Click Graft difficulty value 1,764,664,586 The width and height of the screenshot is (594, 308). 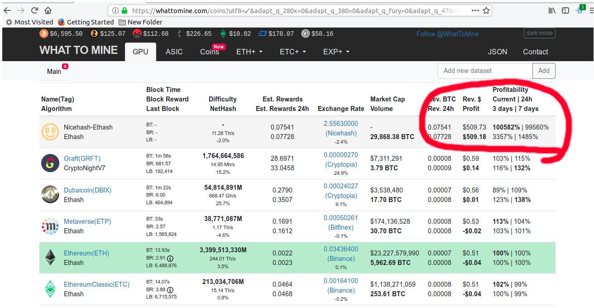click(223, 156)
